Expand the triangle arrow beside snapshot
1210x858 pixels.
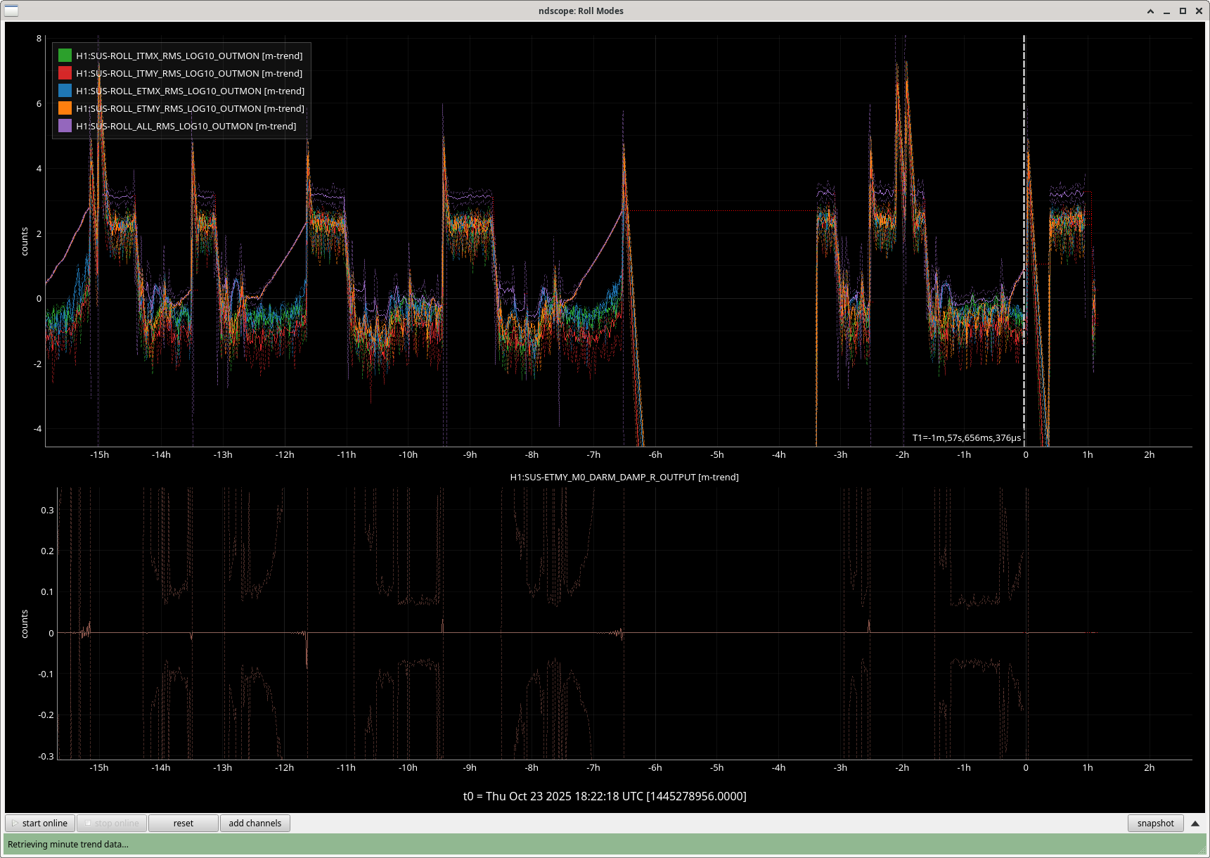click(x=1195, y=823)
